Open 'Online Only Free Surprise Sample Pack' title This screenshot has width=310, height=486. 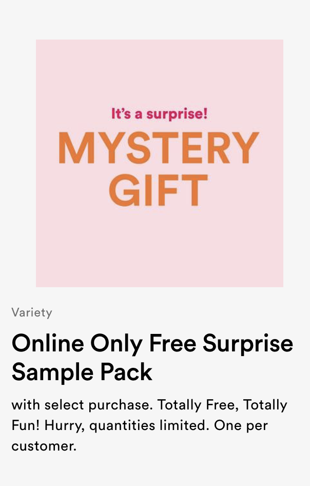tap(152, 358)
